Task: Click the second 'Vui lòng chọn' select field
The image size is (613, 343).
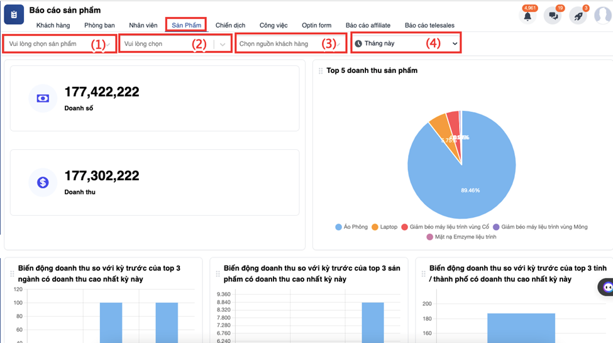Action: (x=167, y=44)
